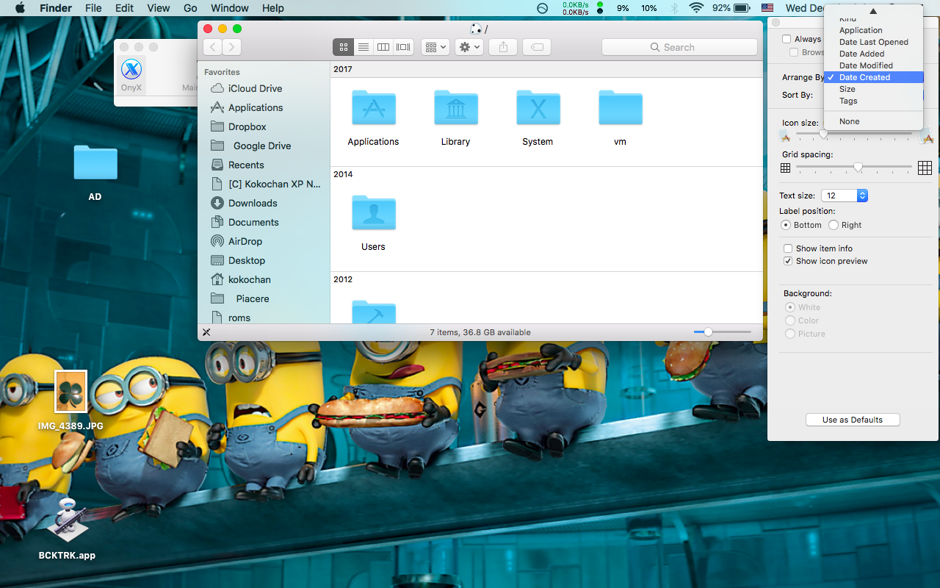940x588 pixels.
Task: Choose Date Added arrangement
Action: point(873,54)
